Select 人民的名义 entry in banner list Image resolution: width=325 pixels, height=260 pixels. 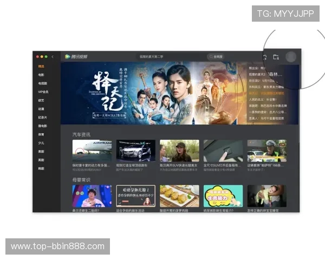(x=263, y=100)
